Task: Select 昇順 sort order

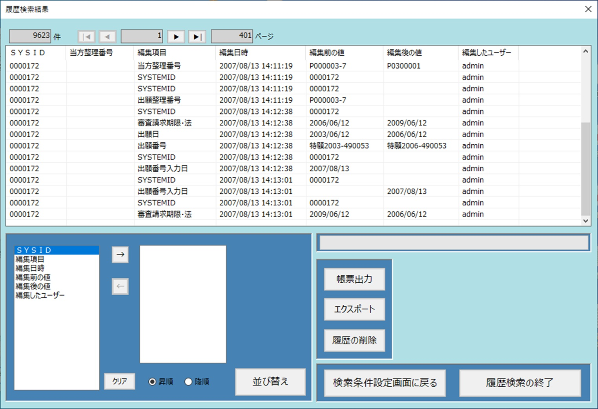Action: click(160, 382)
